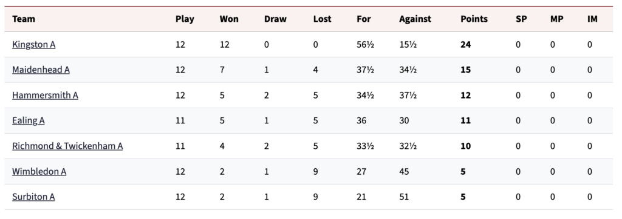Select the Points column header
This screenshot has height=219, width=622.
(474, 19)
